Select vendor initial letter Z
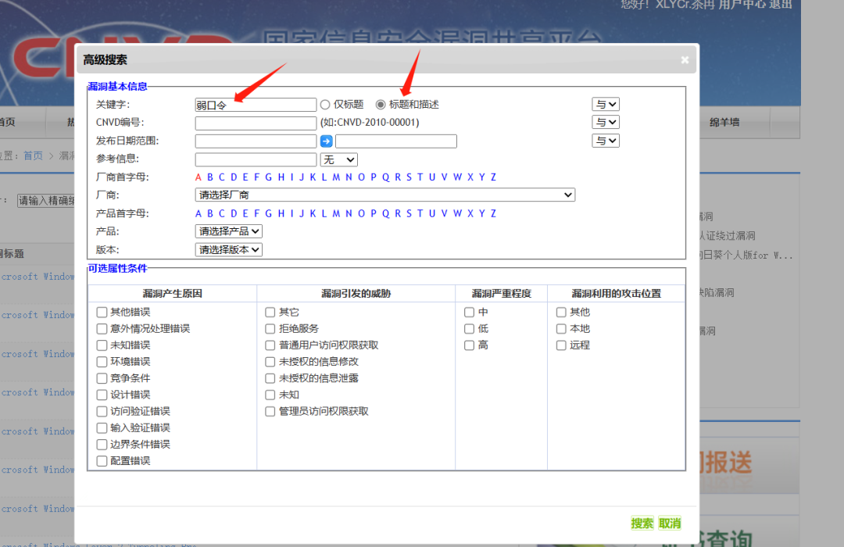 pos(493,177)
